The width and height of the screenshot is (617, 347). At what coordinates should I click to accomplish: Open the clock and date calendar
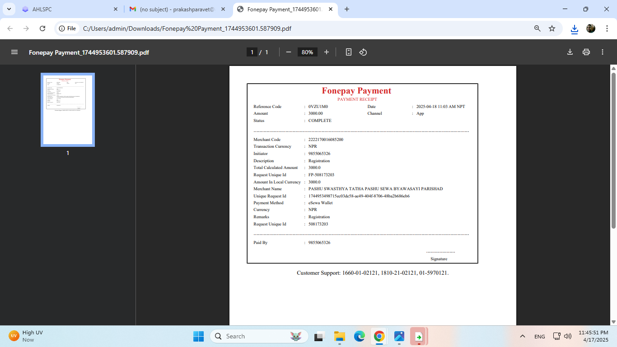coord(594,336)
